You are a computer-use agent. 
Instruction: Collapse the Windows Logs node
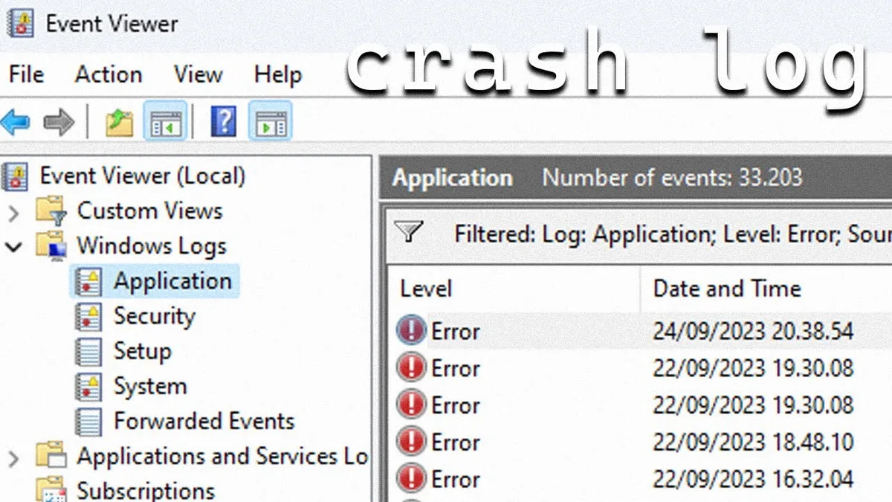pyautogui.click(x=14, y=247)
